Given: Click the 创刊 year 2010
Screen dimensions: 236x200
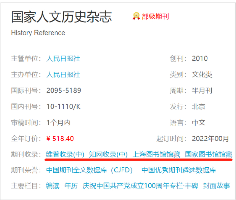Looking at the screenshot, I should coord(200,58).
